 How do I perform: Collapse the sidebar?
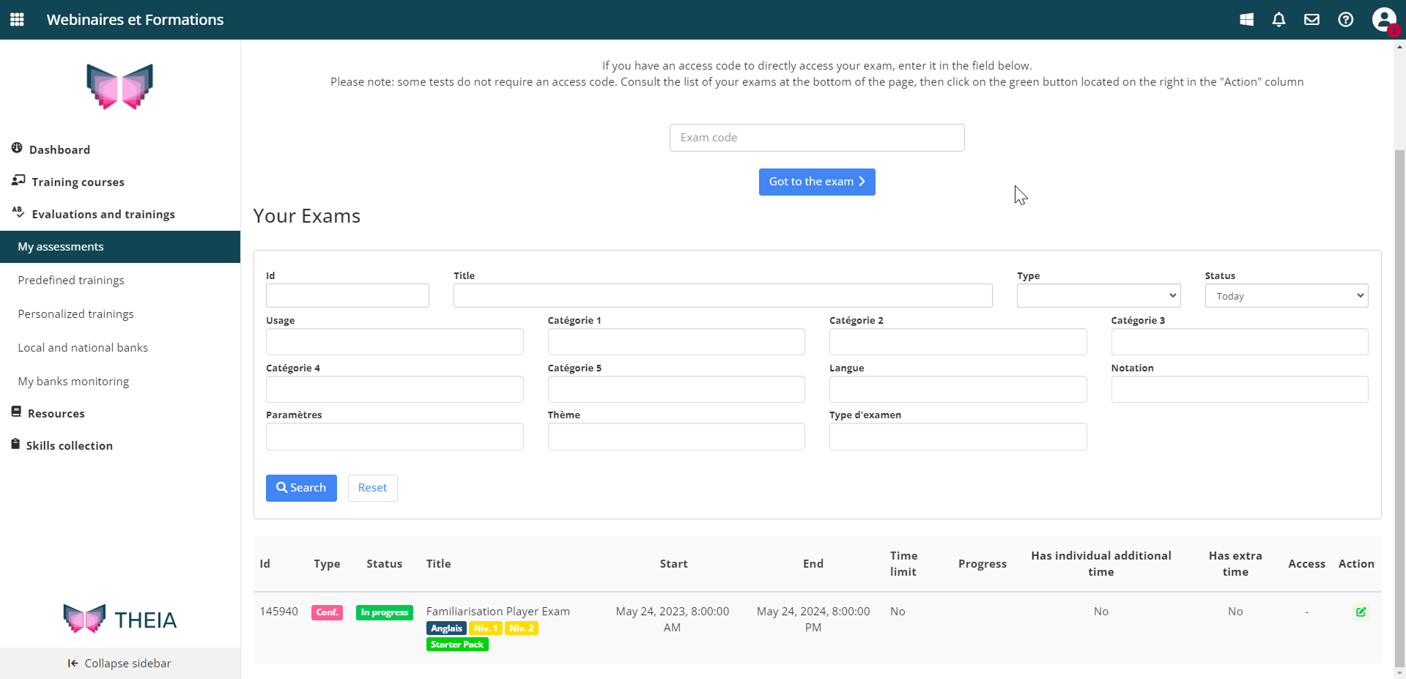(x=119, y=663)
